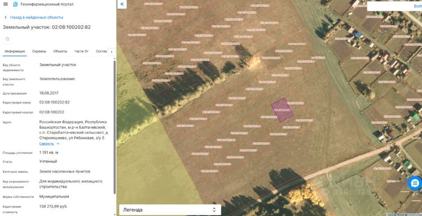The image size is (422, 216).
Task: Click the back chevron arrow icon
Action: tap(6, 17)
